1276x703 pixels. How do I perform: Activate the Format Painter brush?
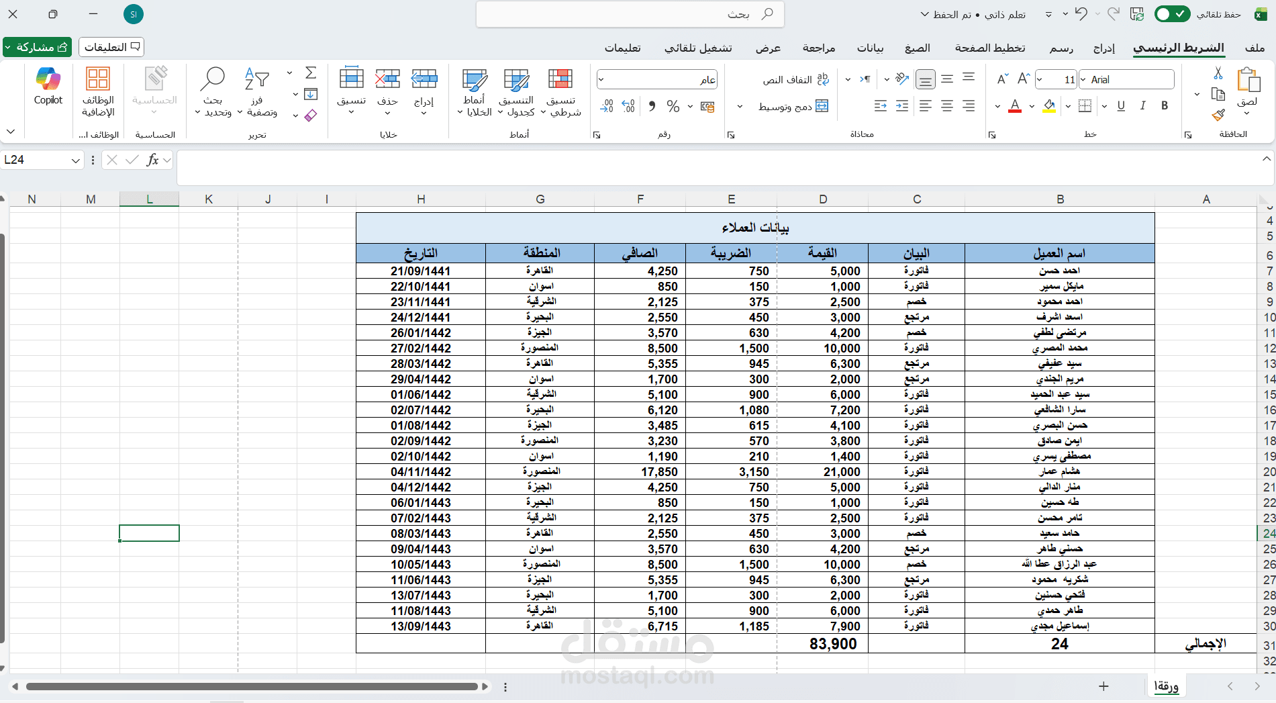pyautogui.click(x=1218, y=115)
